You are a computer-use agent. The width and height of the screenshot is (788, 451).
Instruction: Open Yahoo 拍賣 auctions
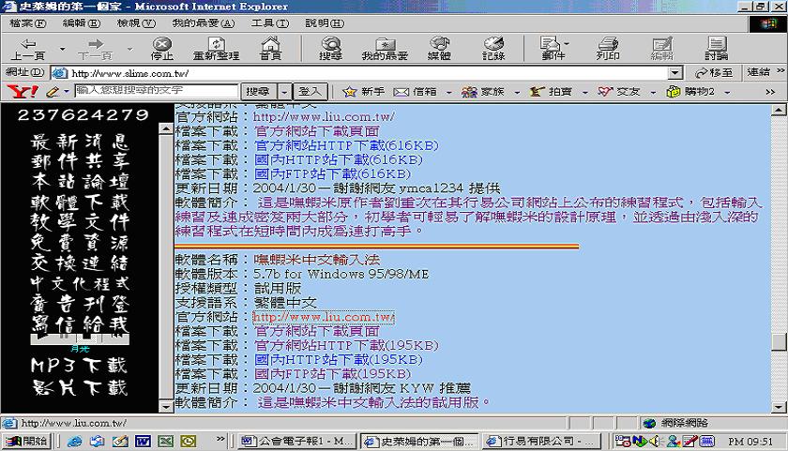[x=551, y=91]
